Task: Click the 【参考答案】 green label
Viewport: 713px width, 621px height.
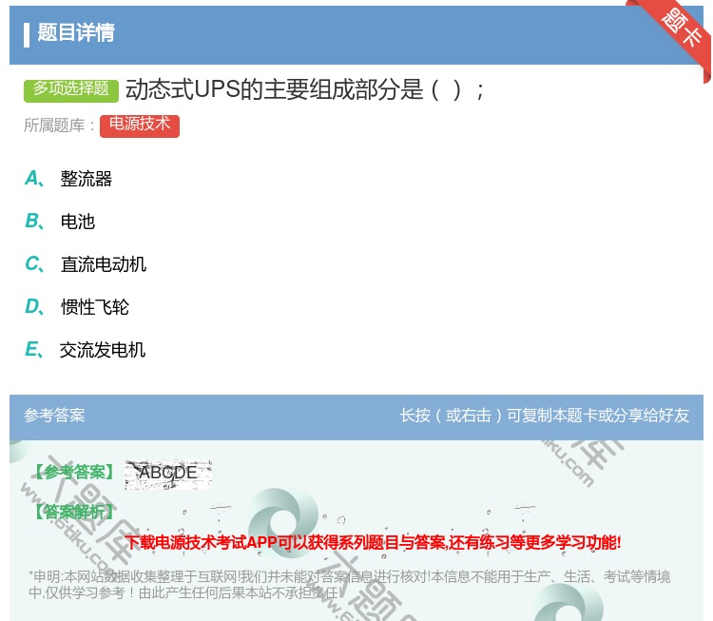Action: [x=74, y=473]
